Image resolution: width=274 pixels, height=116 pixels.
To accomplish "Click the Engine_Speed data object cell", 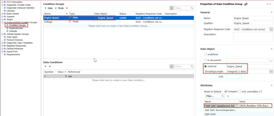I will pyautogui.click(x=106, y=18).
